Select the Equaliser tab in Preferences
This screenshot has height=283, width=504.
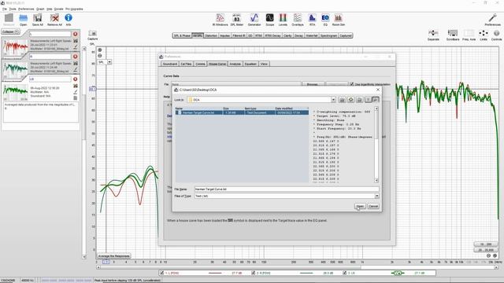point(250,64)
